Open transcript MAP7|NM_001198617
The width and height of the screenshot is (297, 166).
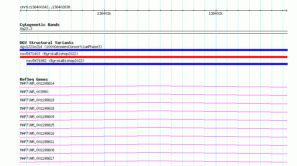(x=37, y=158)
